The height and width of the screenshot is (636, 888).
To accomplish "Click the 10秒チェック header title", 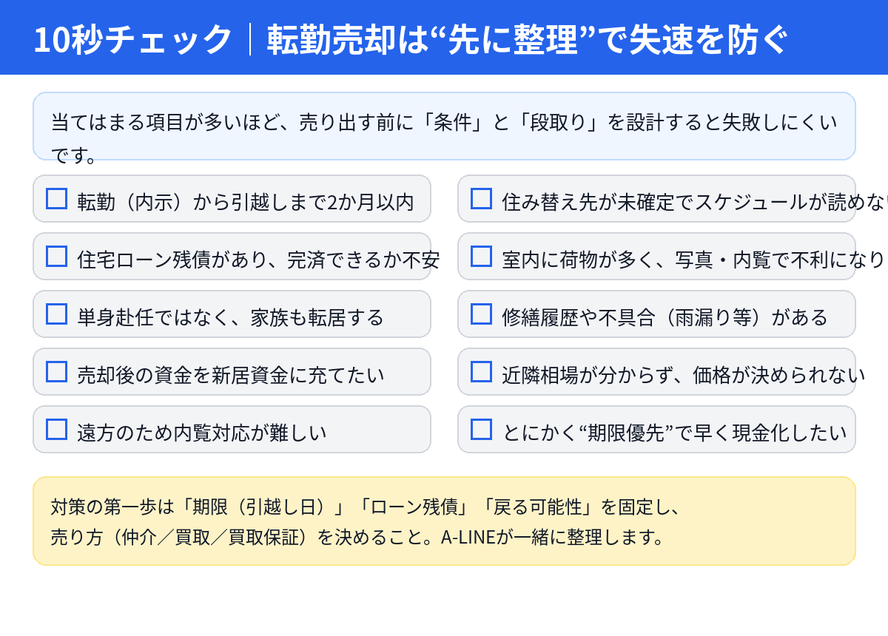I will tap(133, 39).
